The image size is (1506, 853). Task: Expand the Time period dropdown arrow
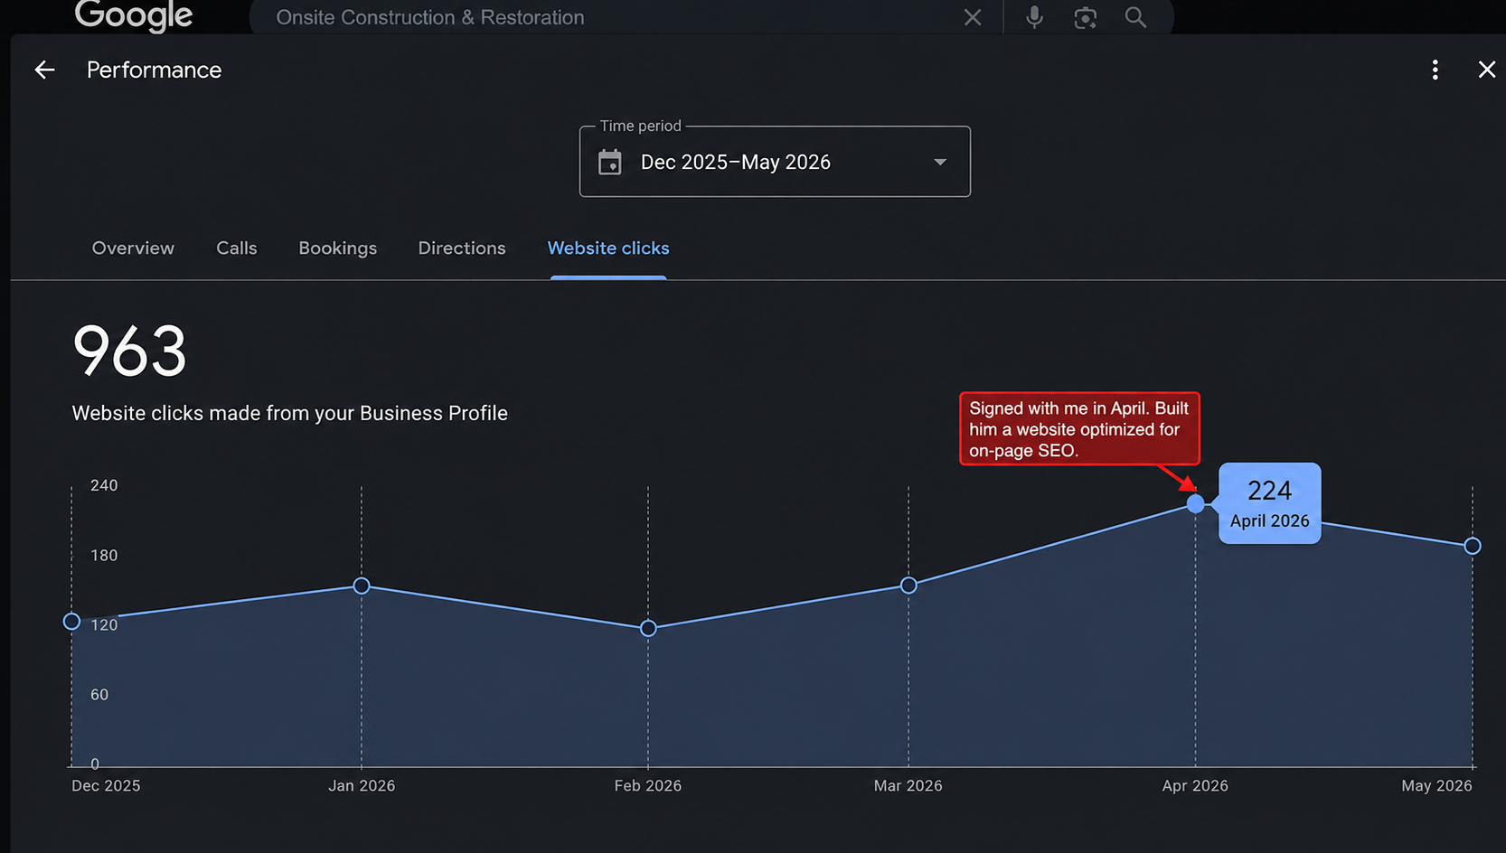(940, 162)
